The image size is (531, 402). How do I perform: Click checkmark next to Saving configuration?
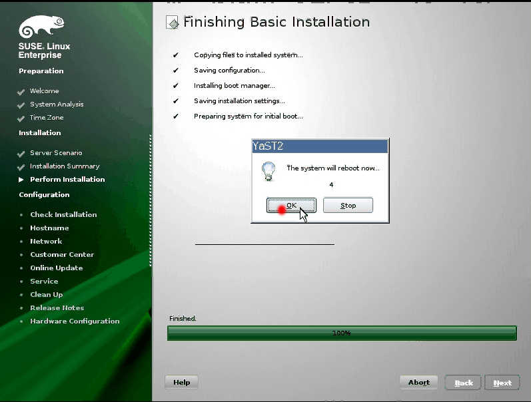(175, 70)
